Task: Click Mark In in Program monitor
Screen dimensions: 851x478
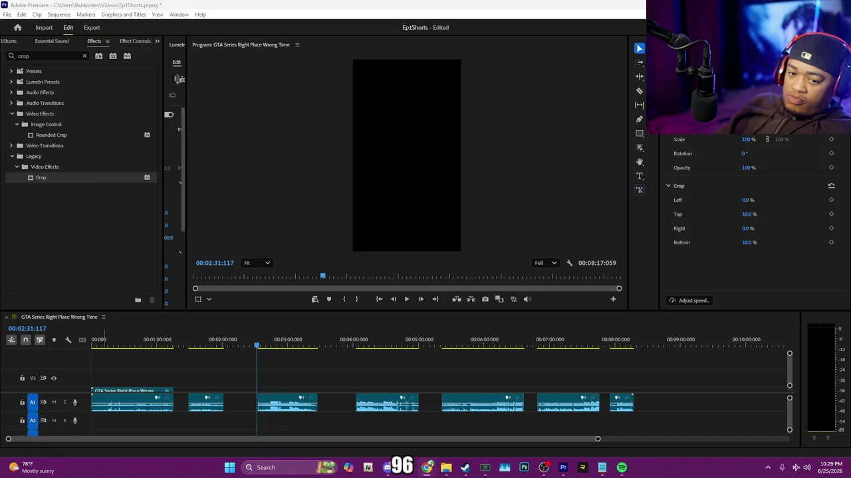Action: pos(344,299)
